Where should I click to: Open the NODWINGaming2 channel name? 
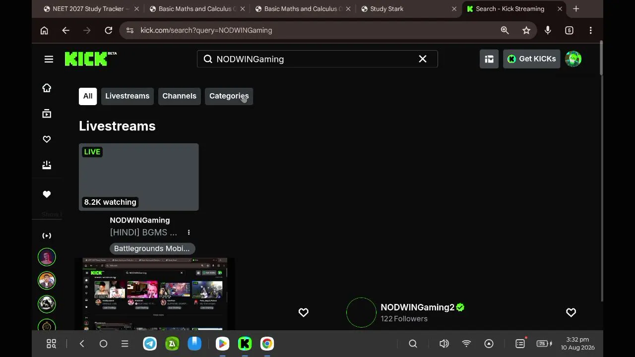(418, 307)
